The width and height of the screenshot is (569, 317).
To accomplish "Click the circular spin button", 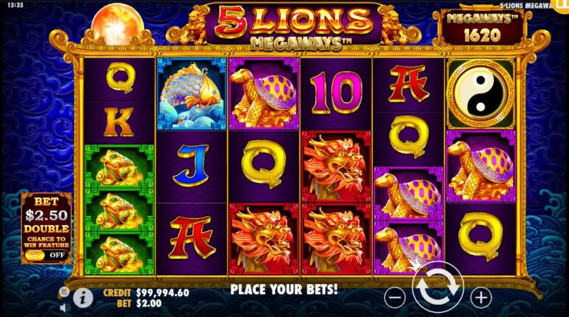I will 439,288.
